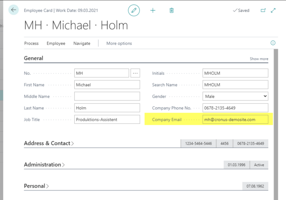Open the Employee menu

(56, 43)
